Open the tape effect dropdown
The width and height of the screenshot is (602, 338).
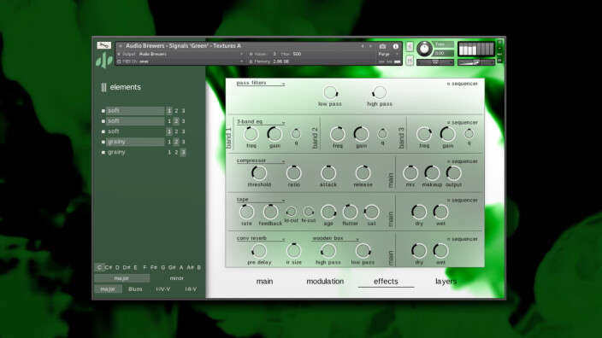coord(261,200)
